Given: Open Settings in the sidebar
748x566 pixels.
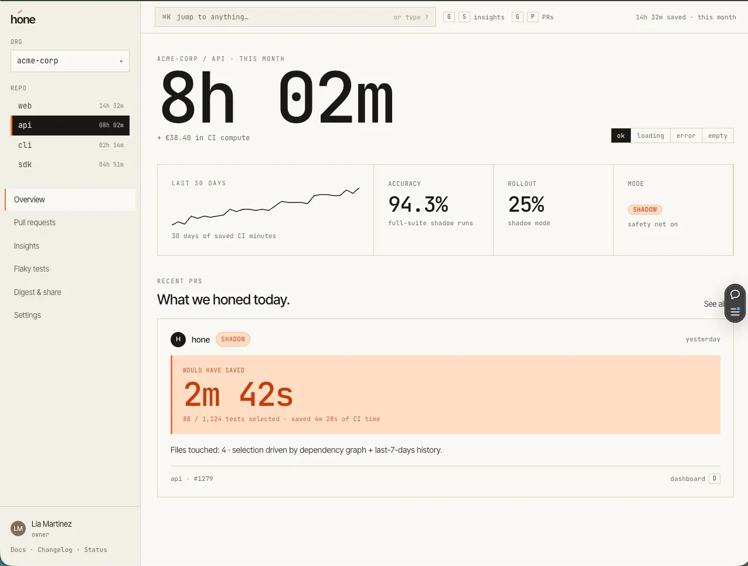Looking at the screenshot, I should point(70,315).
